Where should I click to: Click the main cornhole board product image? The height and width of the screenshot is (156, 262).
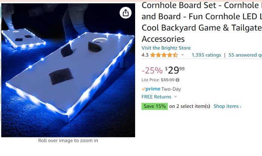tap(68, 70)
